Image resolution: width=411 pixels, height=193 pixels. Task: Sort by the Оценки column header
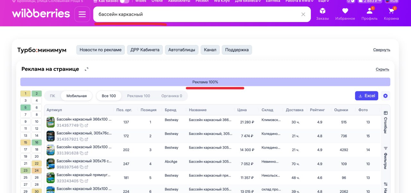pyautogui.click(x=341, y=110)
